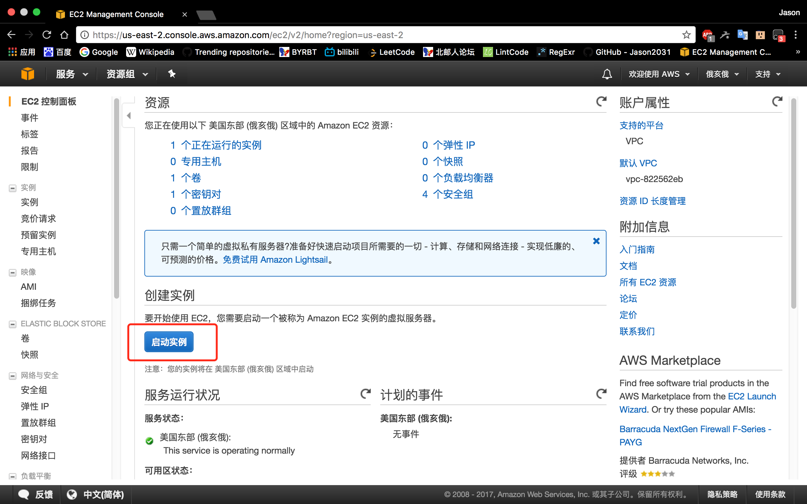Refresh the 计划的事件 scheduled events panel

(601, 394)
